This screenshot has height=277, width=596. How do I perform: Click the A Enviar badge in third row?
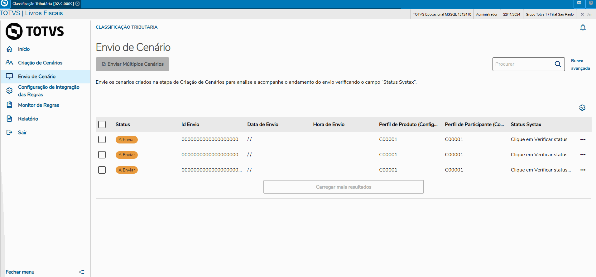[x=127, y=170]
